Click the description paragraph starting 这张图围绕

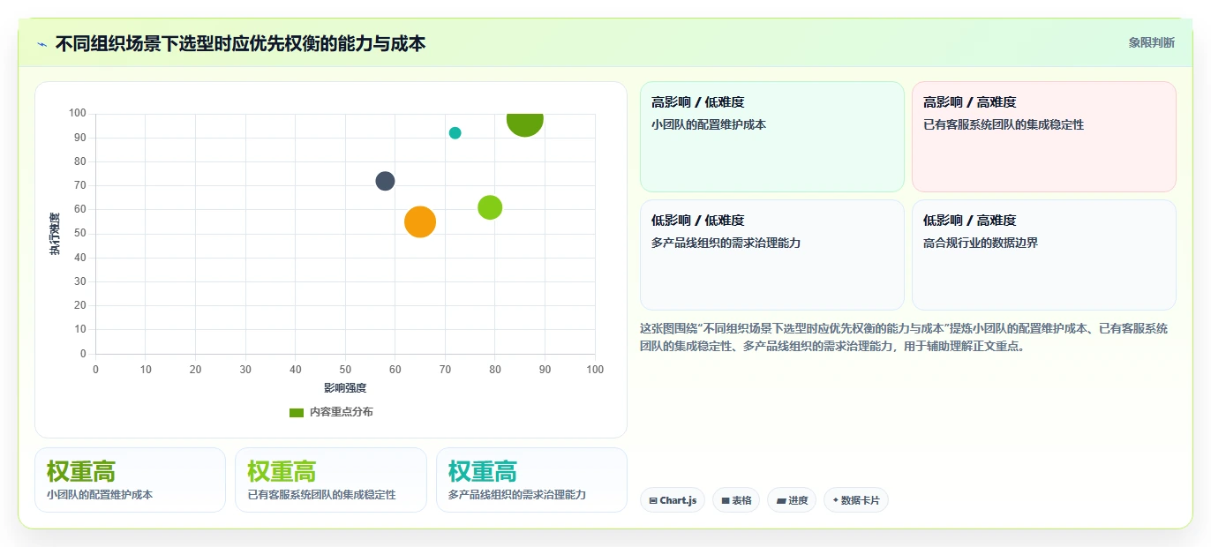(x=904, y=337)
